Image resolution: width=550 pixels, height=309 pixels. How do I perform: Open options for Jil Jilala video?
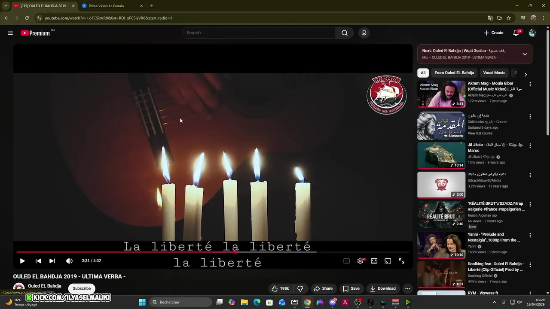(x=530, y=145)
